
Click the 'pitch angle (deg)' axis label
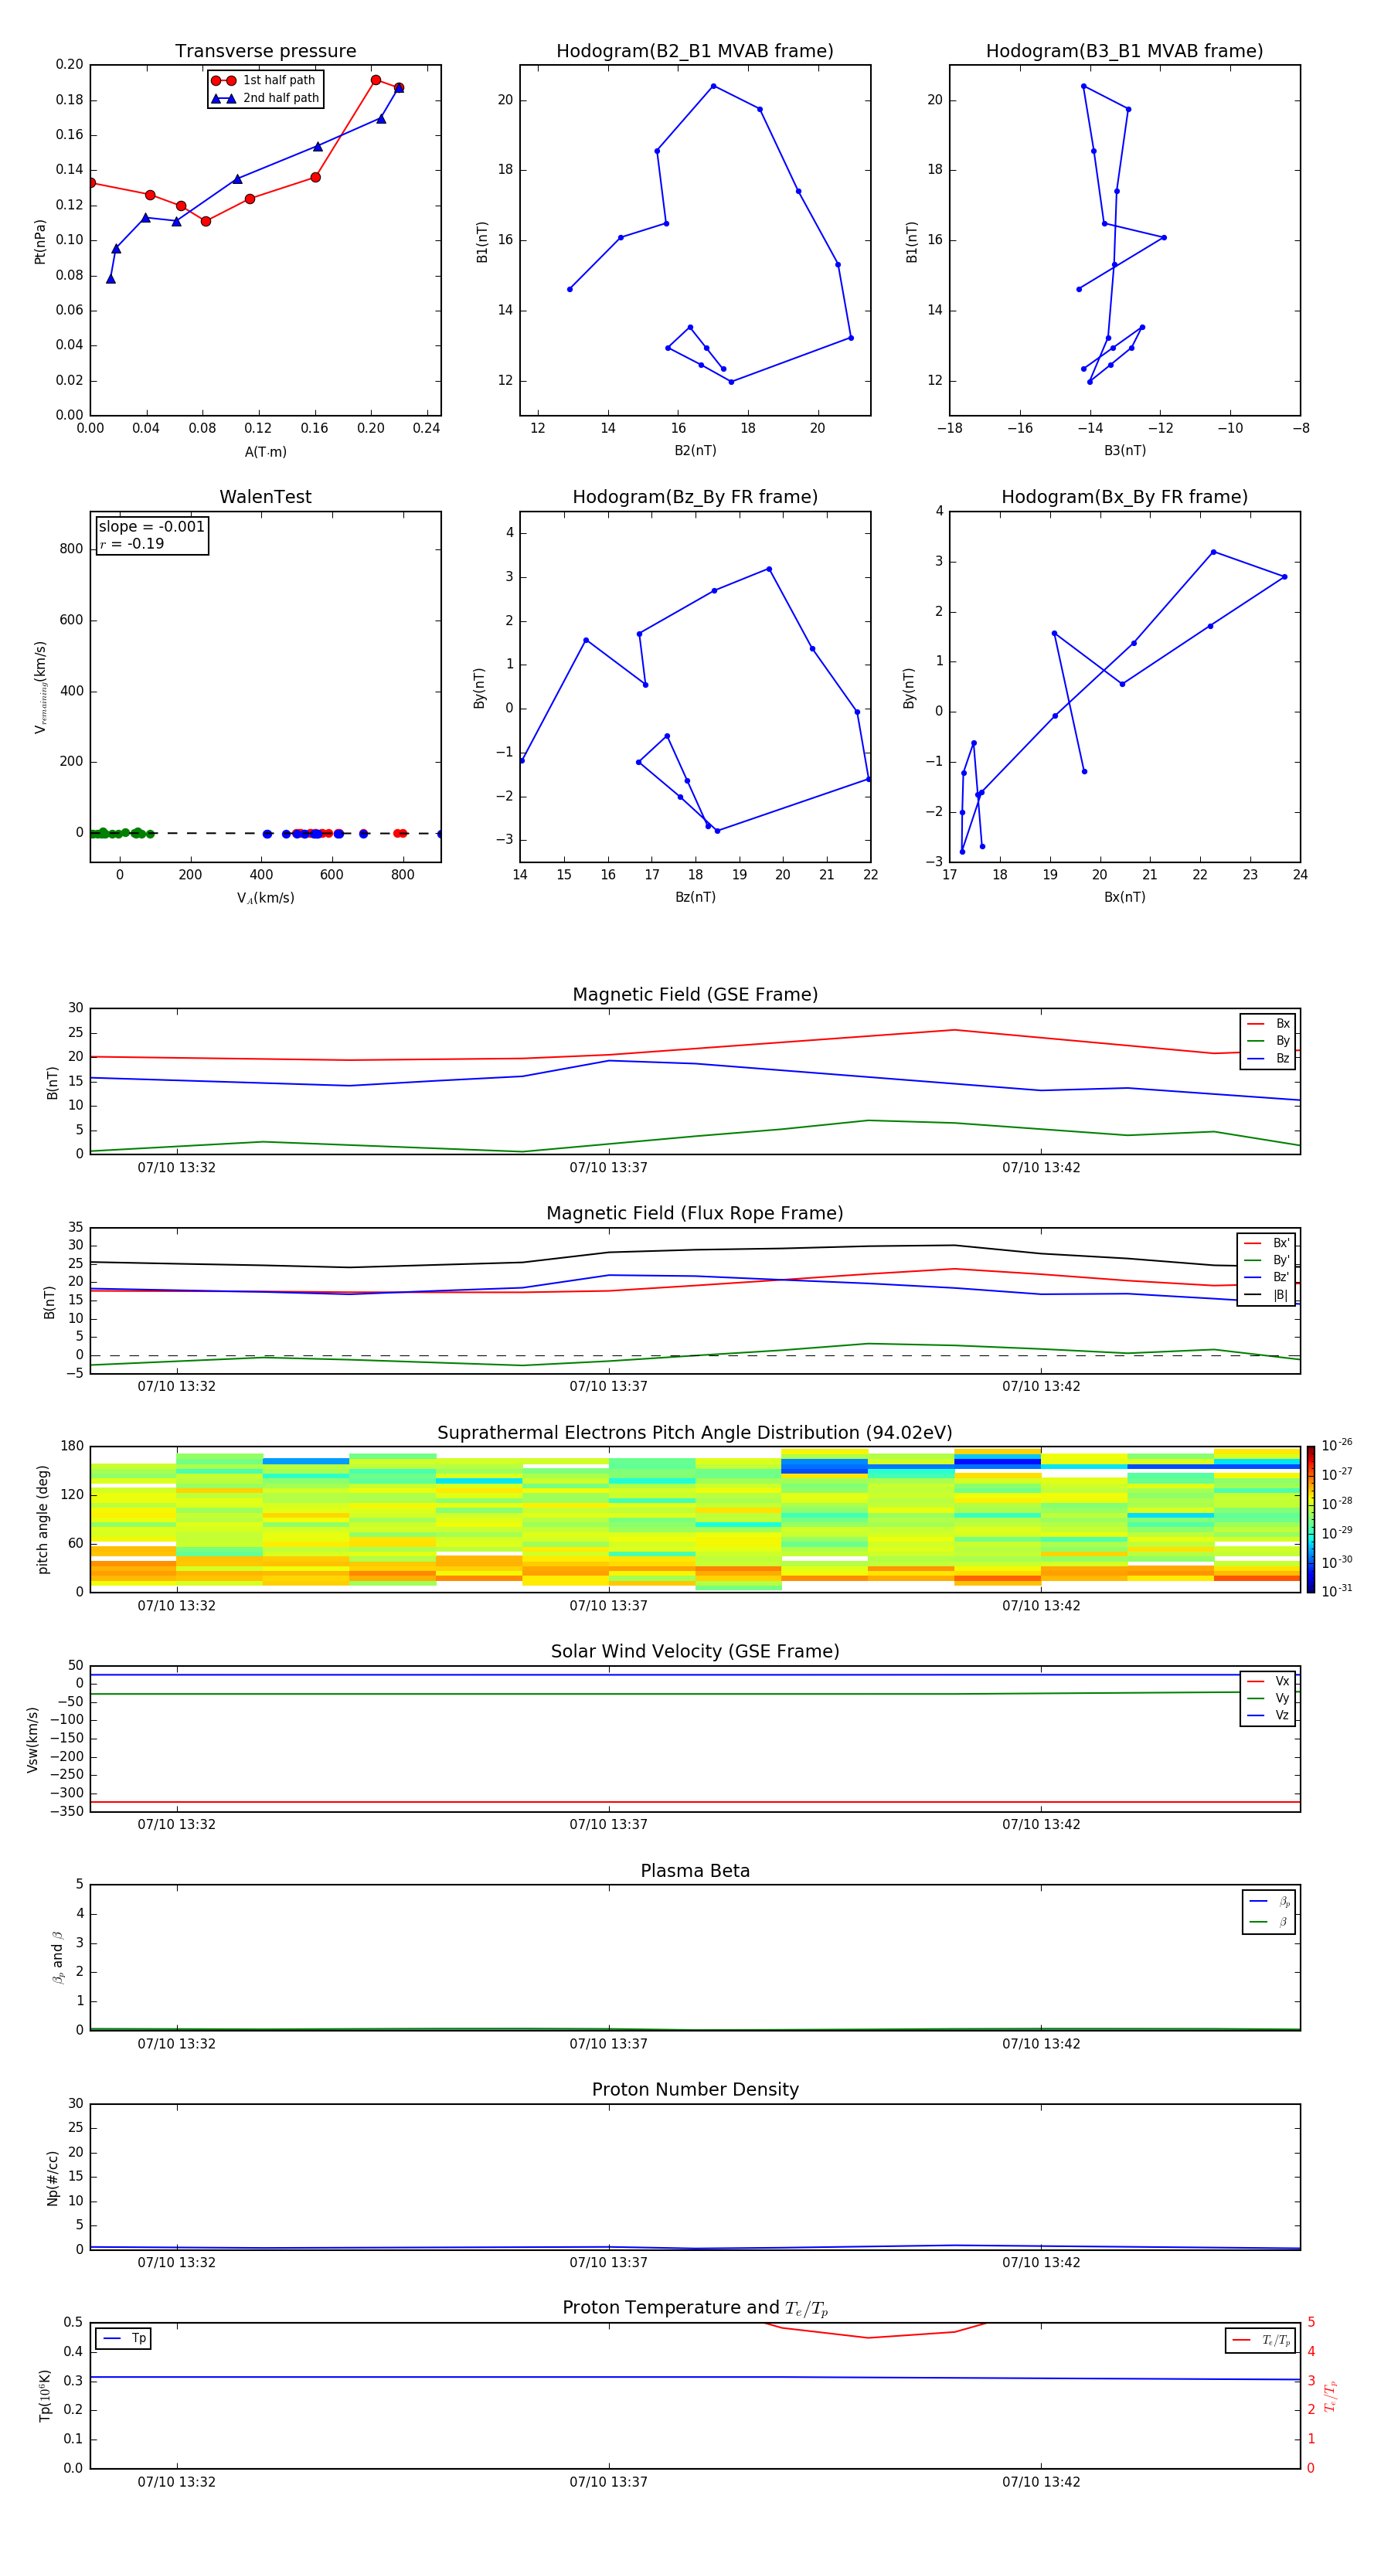pyautogui.click(x=43, y=1519)
